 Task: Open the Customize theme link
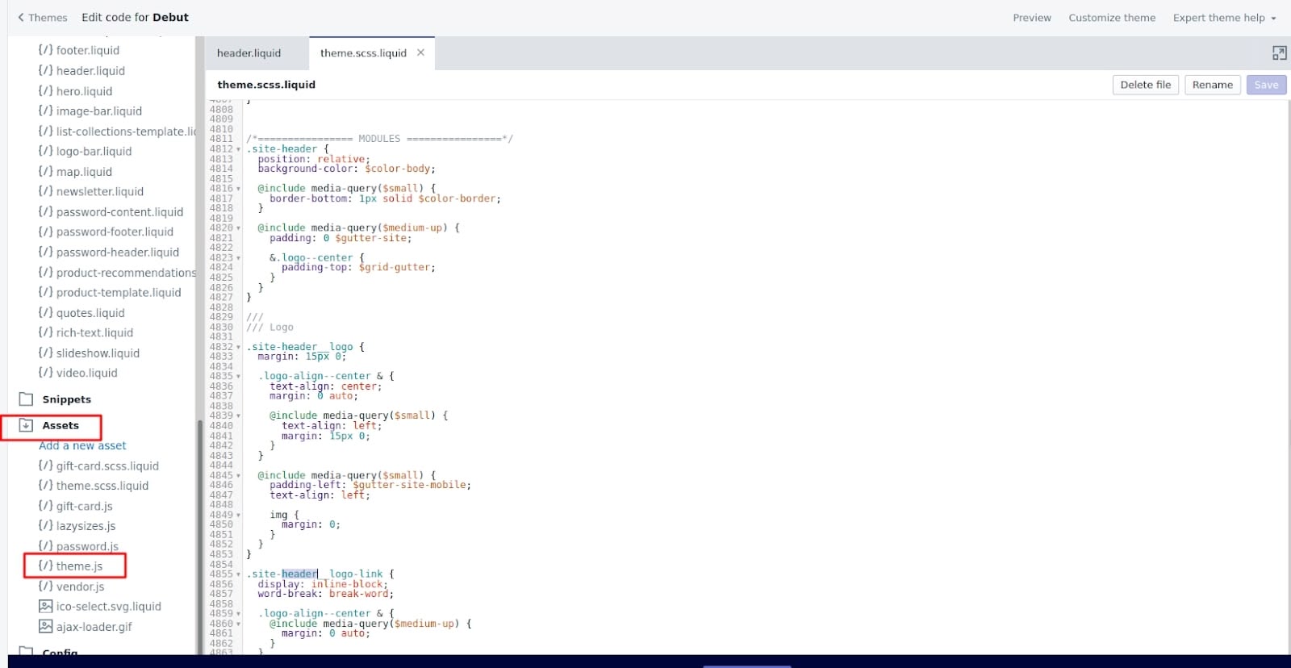click(1112, 18)
